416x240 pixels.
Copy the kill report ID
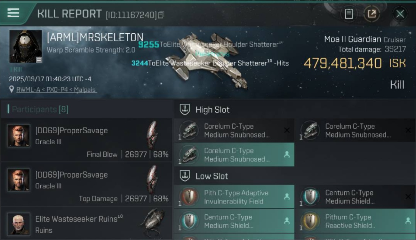161,15
